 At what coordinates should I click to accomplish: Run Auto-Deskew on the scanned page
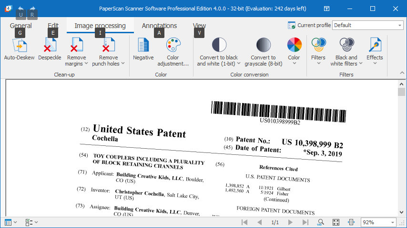19,49
